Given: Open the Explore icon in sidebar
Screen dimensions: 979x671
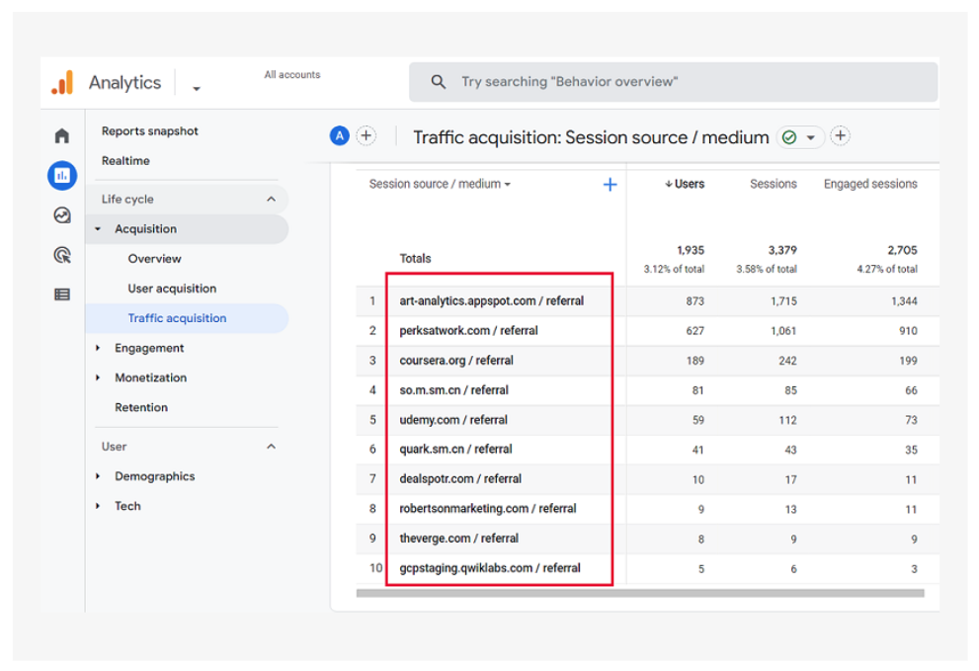Looking at the screenshot, I should pos(62,215).
